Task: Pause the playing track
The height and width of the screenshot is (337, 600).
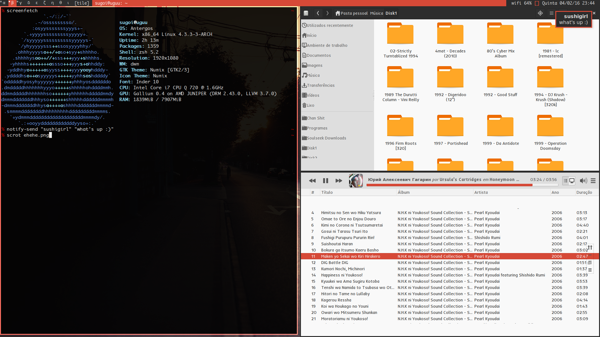Action: 325,181
